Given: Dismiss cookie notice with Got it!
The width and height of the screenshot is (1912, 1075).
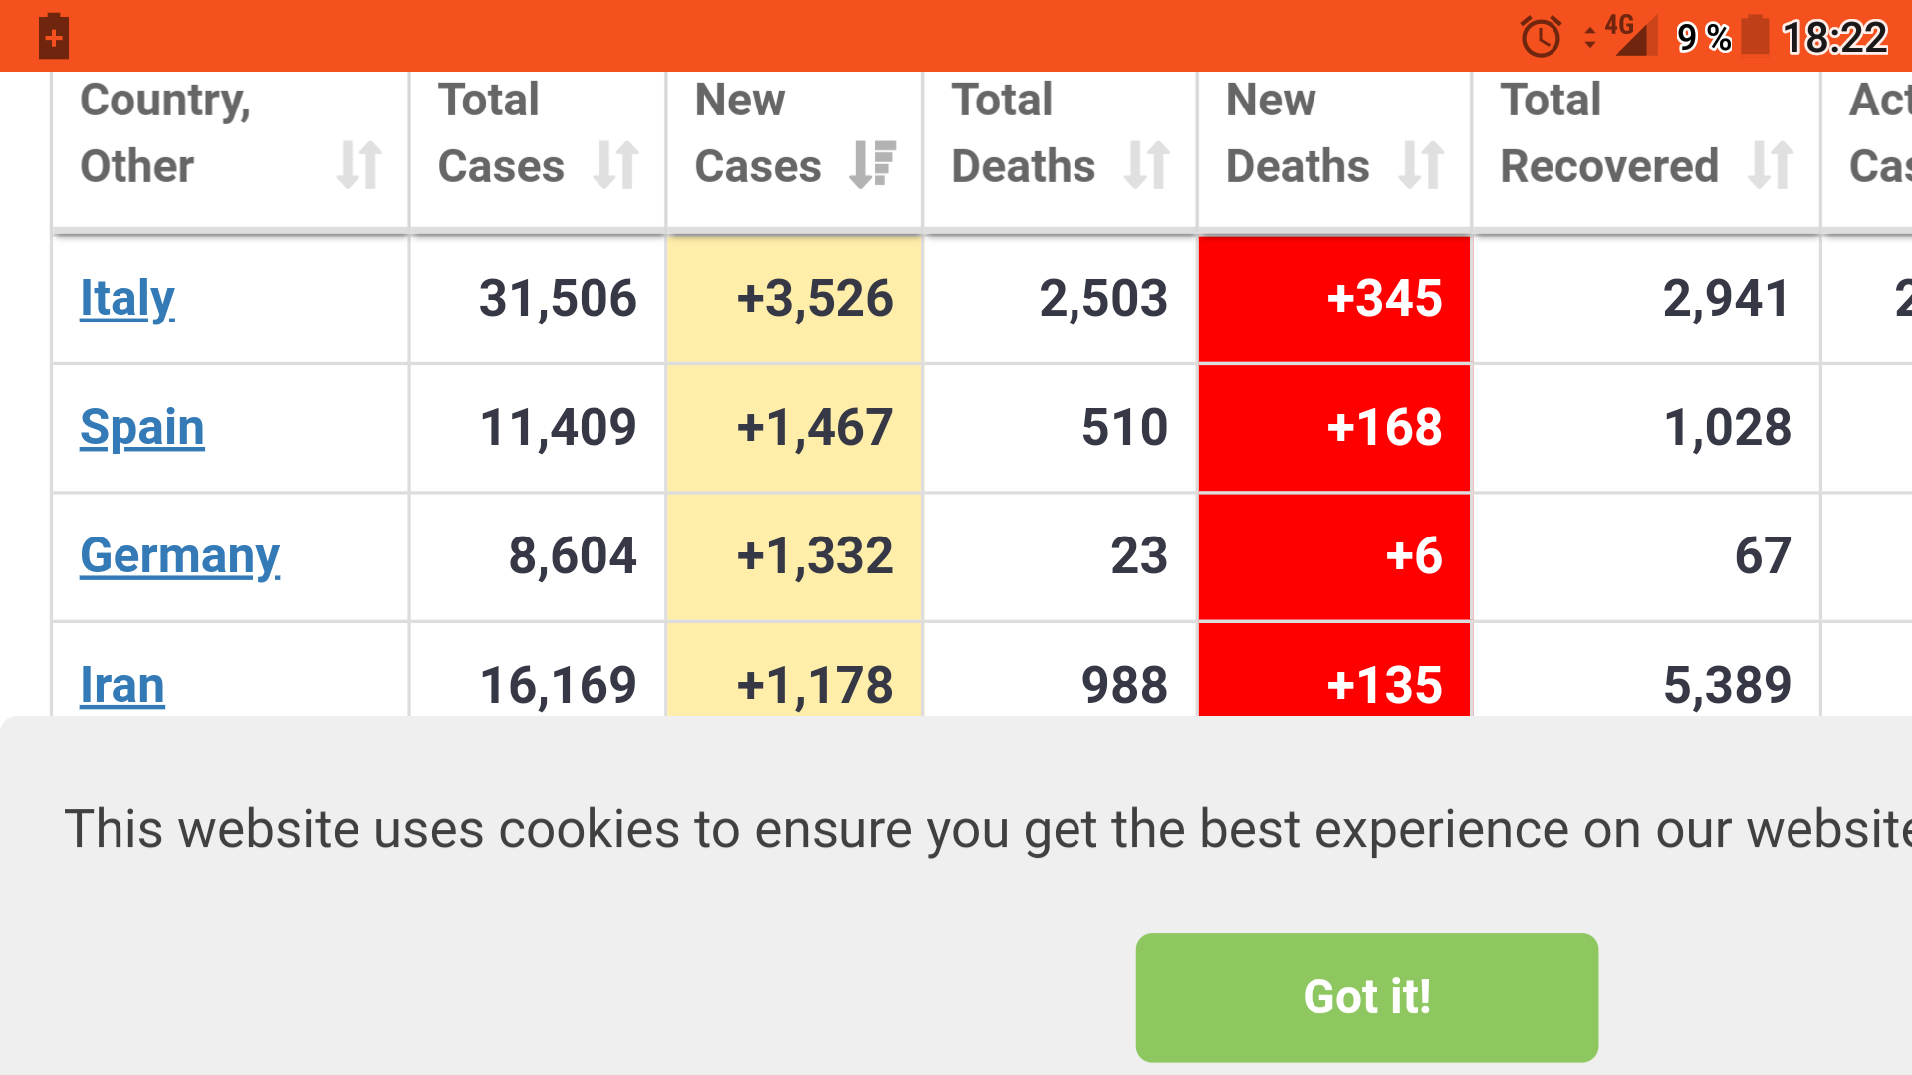Looking at the screenshot, I should (x=1367, y=997).
